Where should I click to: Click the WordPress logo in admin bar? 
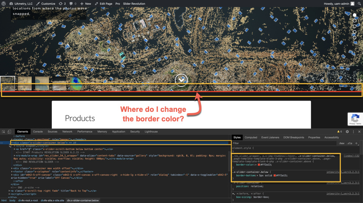[4, 4]
